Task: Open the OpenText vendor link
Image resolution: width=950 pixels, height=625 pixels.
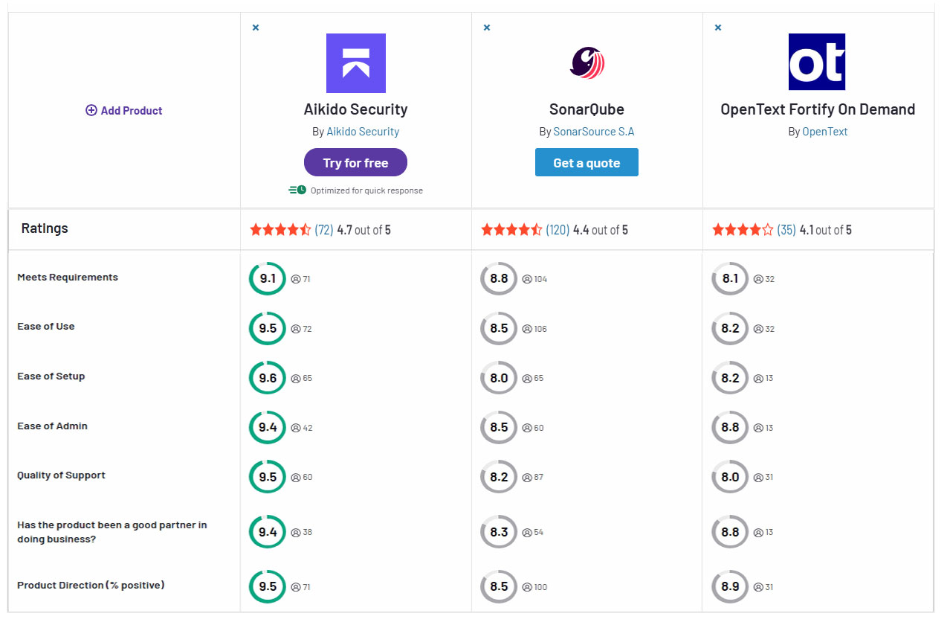Action: 825,132
